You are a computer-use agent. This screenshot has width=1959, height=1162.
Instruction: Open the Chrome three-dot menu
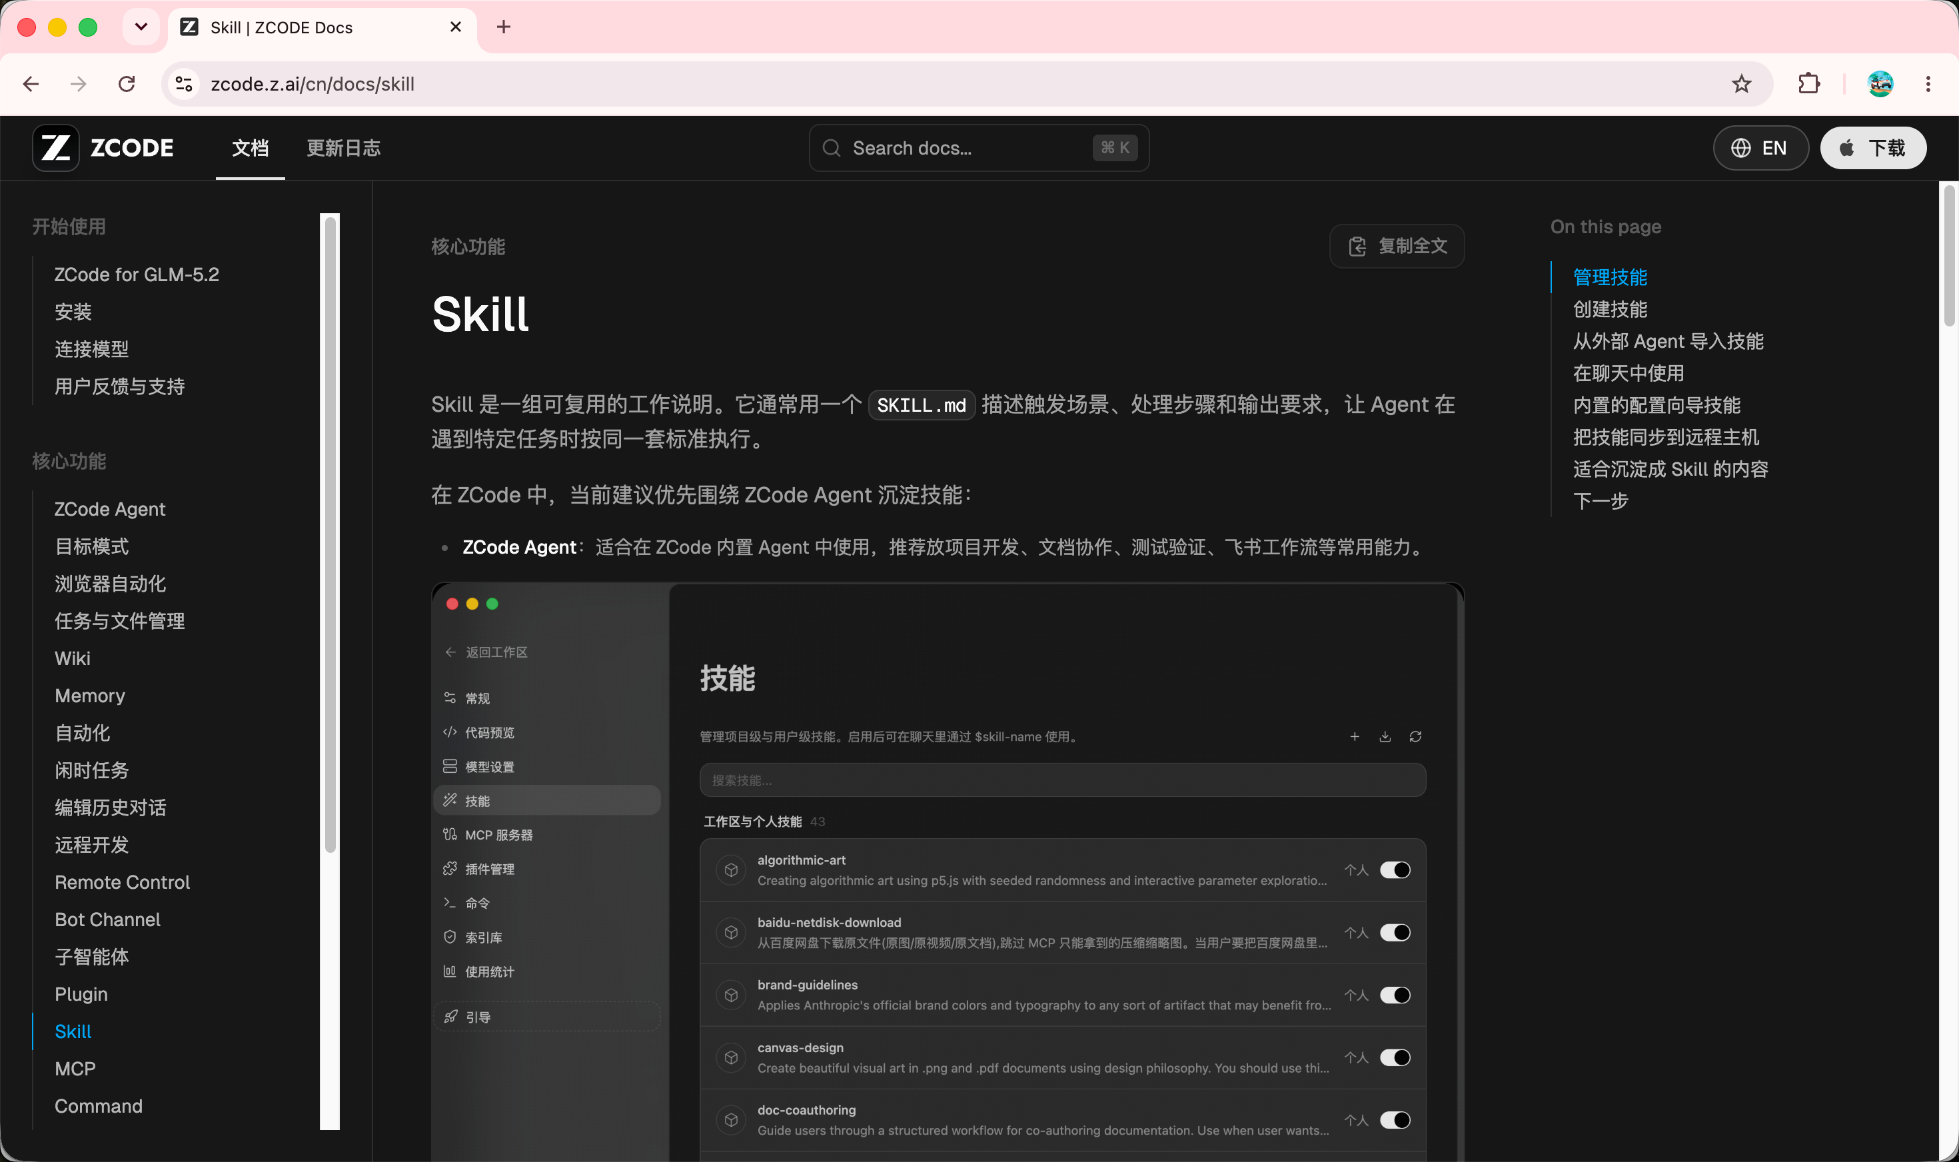1928,84
